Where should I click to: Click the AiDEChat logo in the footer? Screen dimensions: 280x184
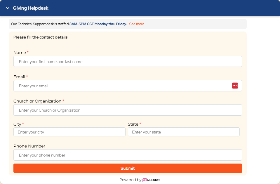152,180
